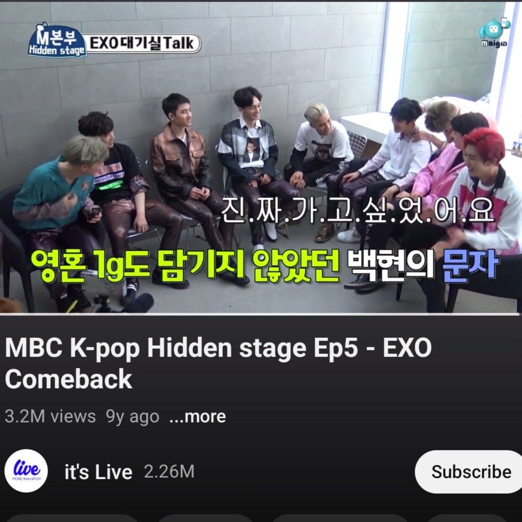This screenshot has width=522, height=522.
Task: Click the 3.2M views text
Action: [x=50, y=416]
